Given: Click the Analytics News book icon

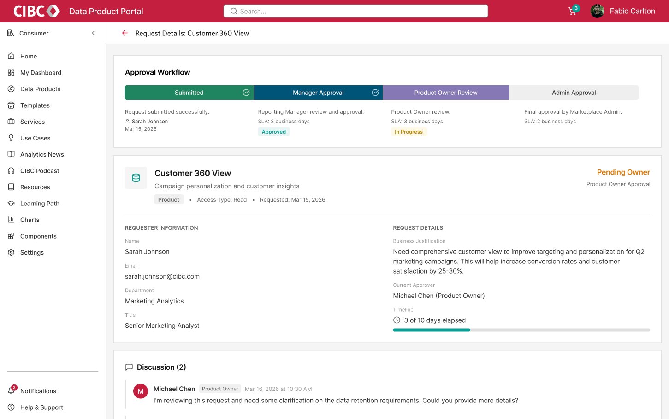Looking at the screenshot, I should (11, 154).
